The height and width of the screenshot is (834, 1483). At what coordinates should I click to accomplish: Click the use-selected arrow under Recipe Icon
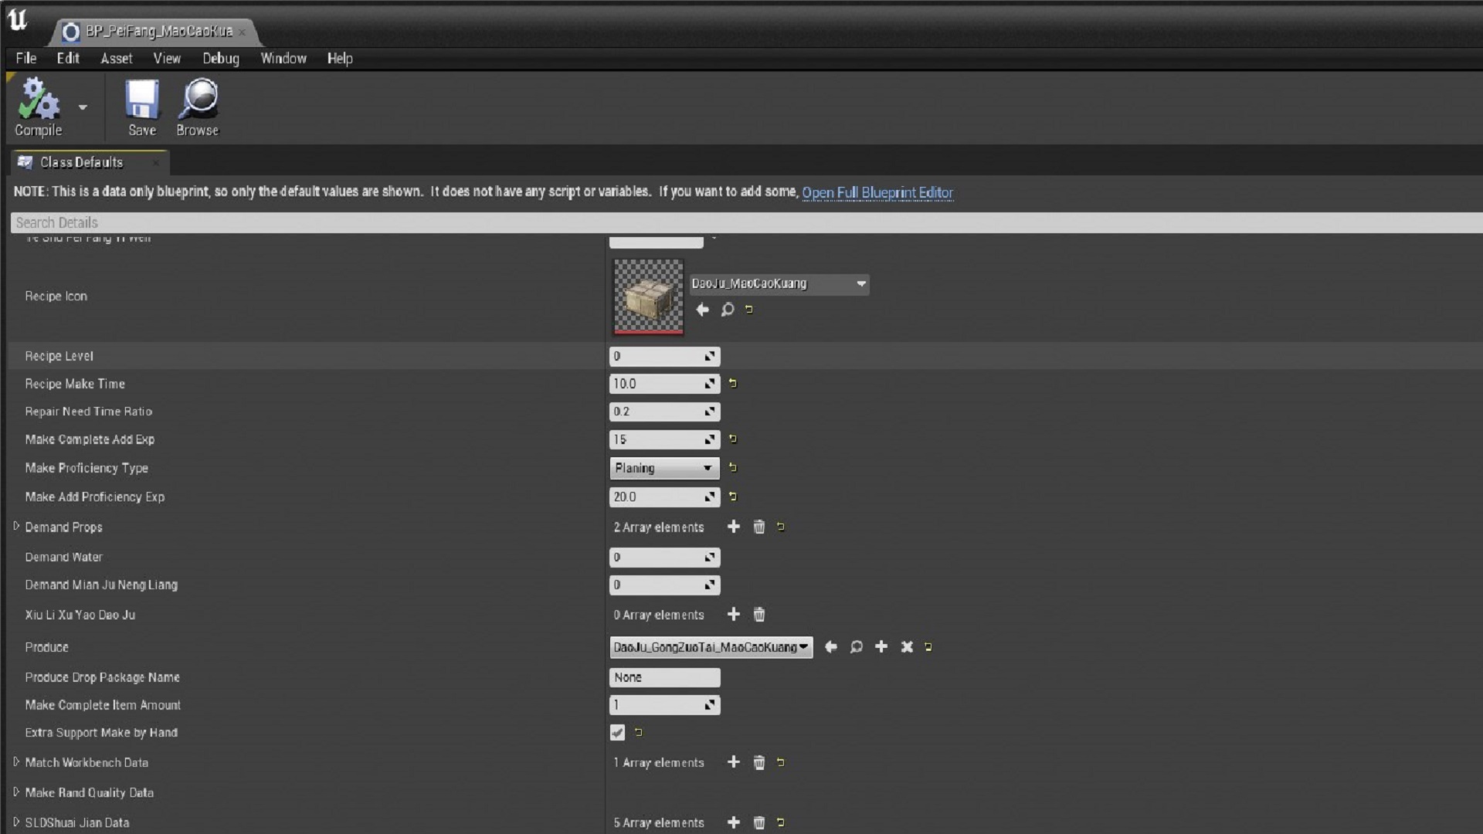[701, 310]
